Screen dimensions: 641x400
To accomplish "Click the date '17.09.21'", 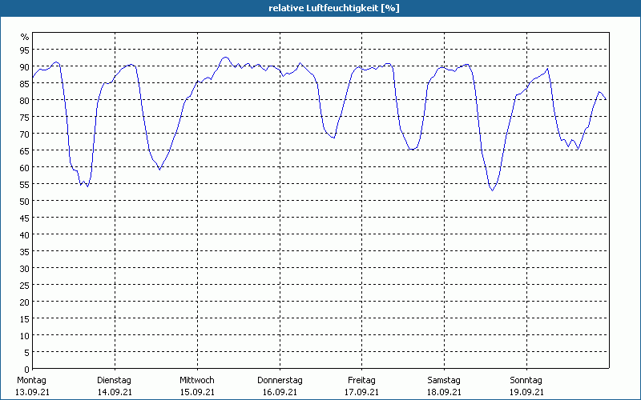I will pos(362,392).
